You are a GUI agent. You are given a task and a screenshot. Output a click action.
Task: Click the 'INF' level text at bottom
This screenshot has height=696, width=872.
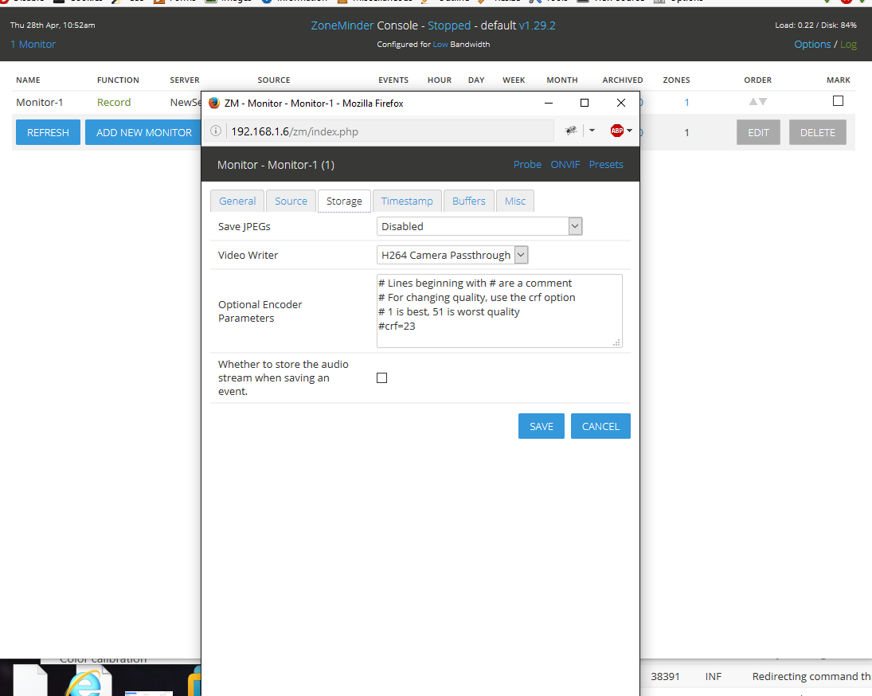coord(714,677)
